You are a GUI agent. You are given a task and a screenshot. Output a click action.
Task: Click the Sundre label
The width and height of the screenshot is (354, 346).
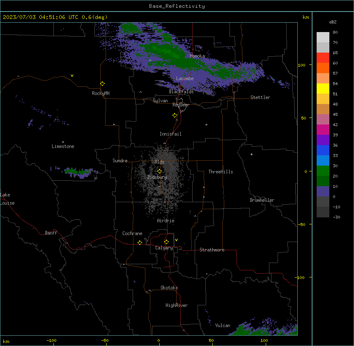point(120,161)
